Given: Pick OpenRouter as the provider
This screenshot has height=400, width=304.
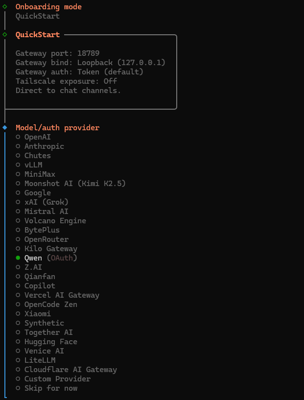Looking at the screenshot, I should (x=42, y=239).
